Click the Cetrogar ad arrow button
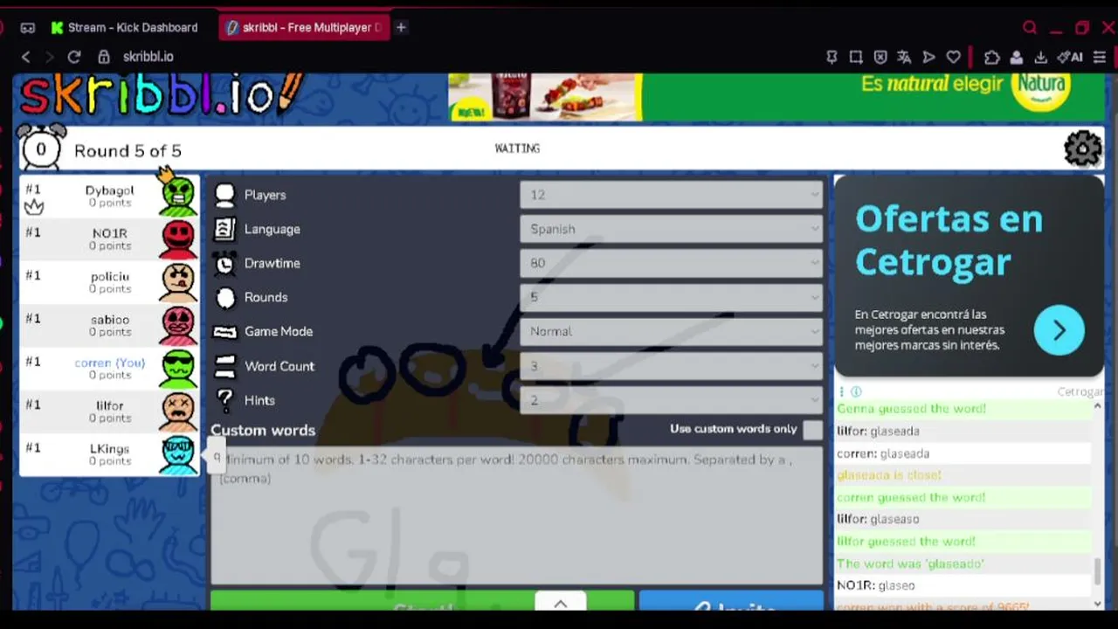Image resolution: width=1118 pixels, height=629 pixels. click(1059, 330)
